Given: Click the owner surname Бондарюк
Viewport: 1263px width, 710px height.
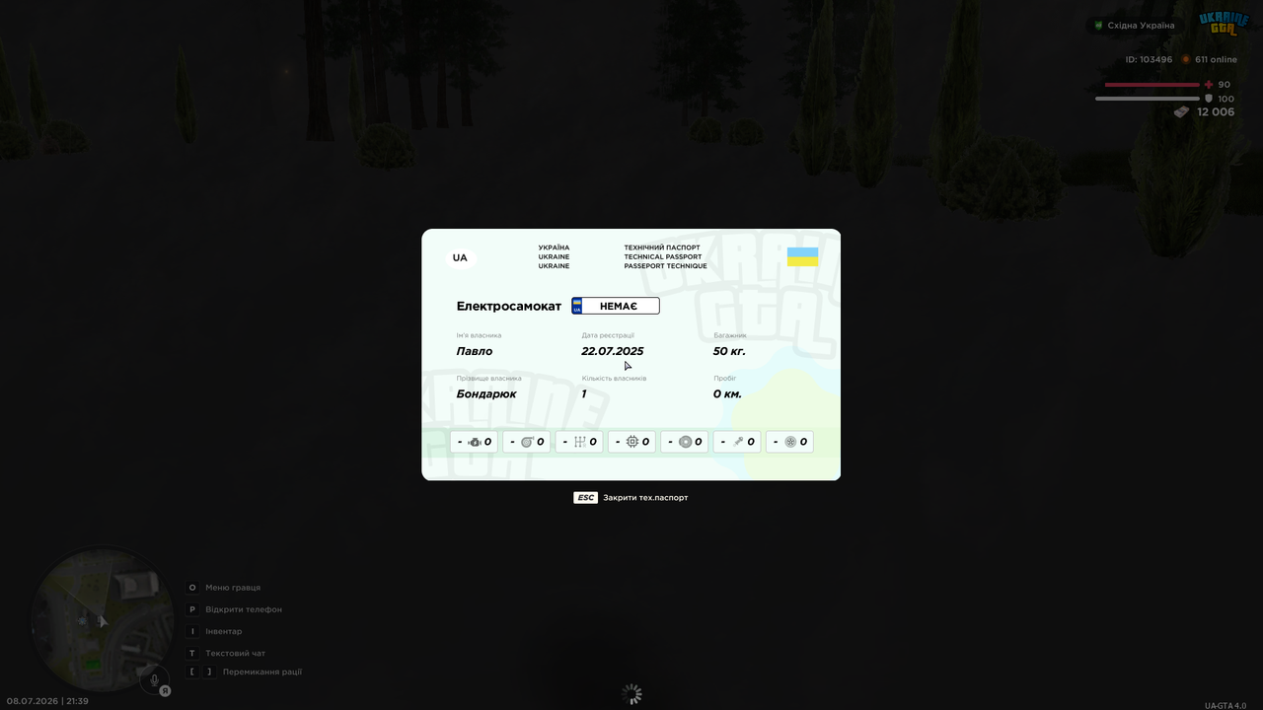Looking at the screenshot, I should tap(486, 393).
